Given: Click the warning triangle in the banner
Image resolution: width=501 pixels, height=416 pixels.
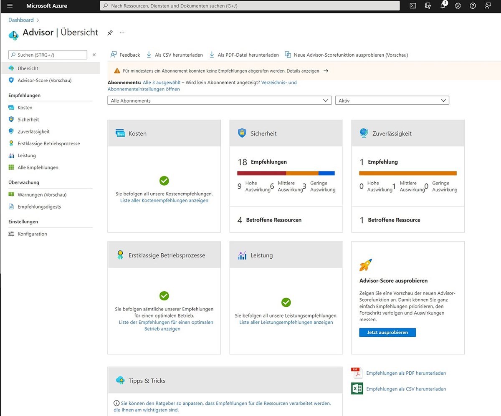Looking at the screenshot, I should (117, 71).
